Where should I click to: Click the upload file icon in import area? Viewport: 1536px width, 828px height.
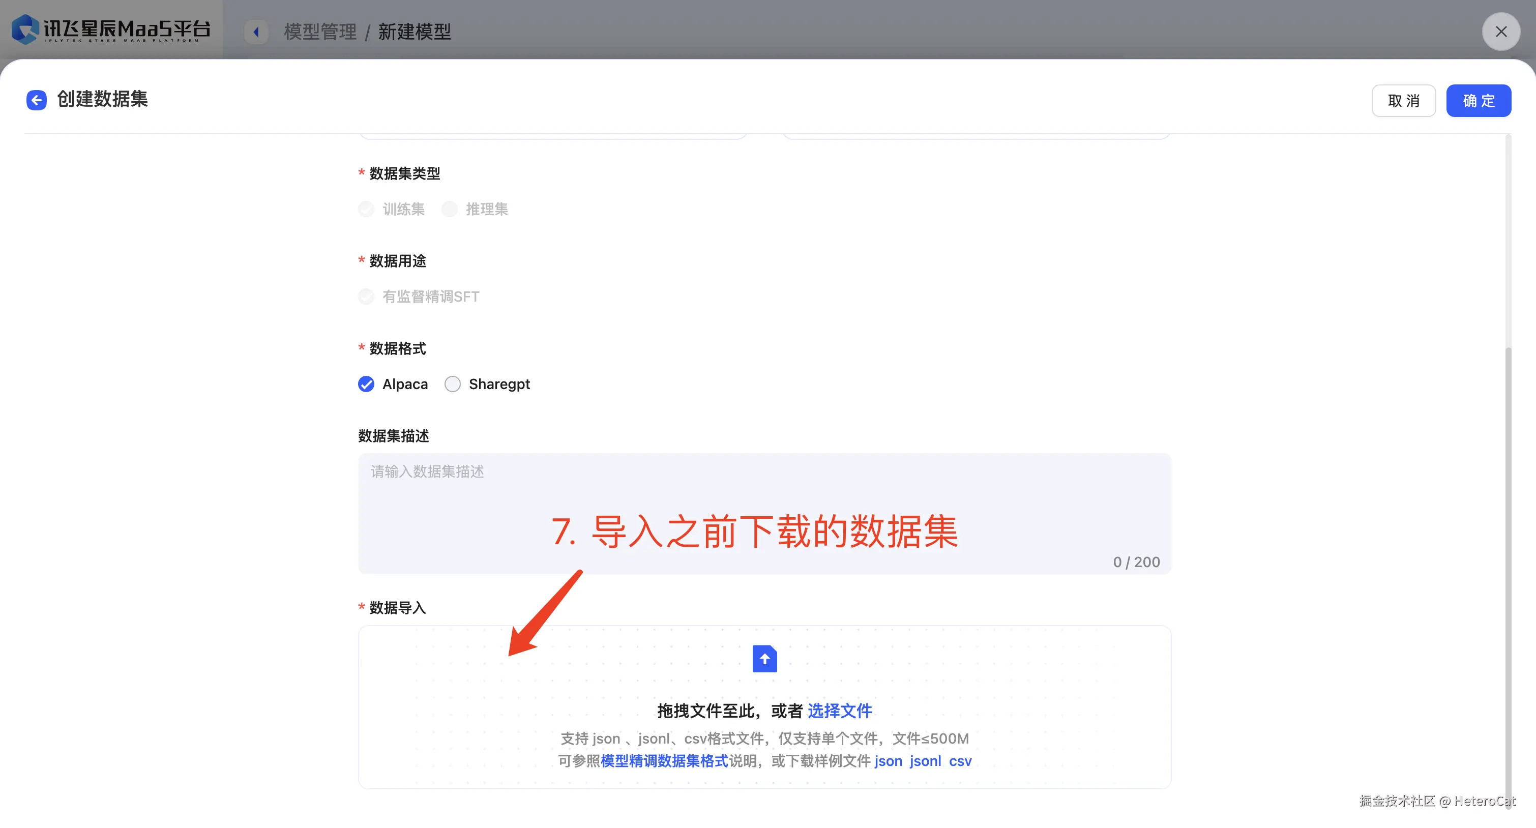click(x=764, y=659)
